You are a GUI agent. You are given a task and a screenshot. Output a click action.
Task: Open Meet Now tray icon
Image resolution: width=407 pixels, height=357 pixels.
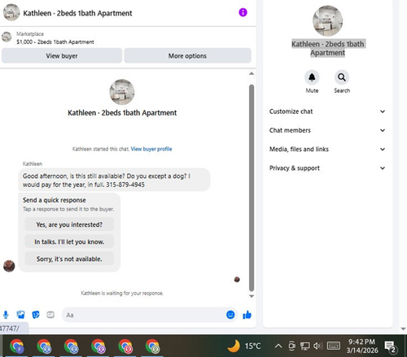point(292,346)
